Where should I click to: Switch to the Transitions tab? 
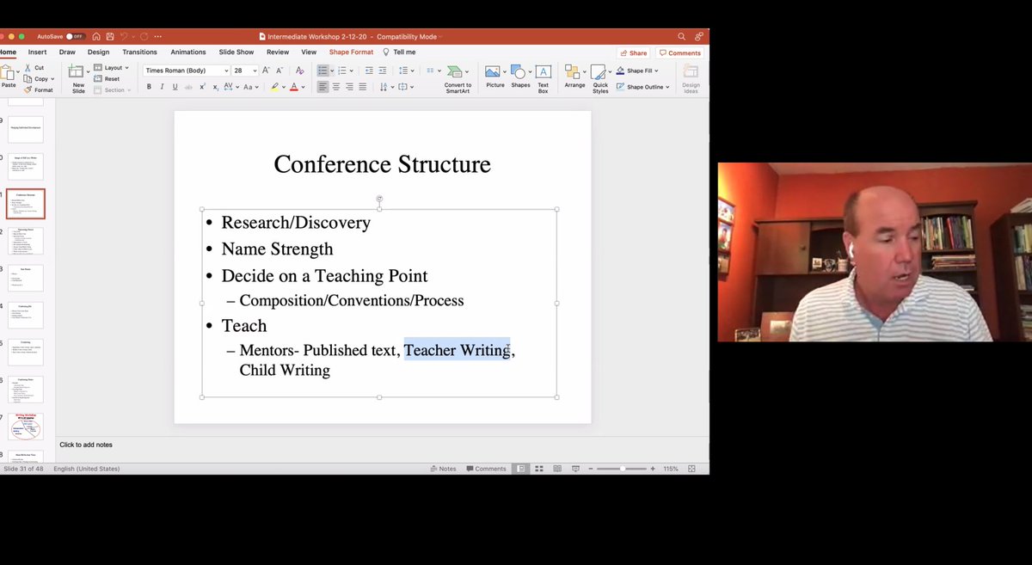139,52
